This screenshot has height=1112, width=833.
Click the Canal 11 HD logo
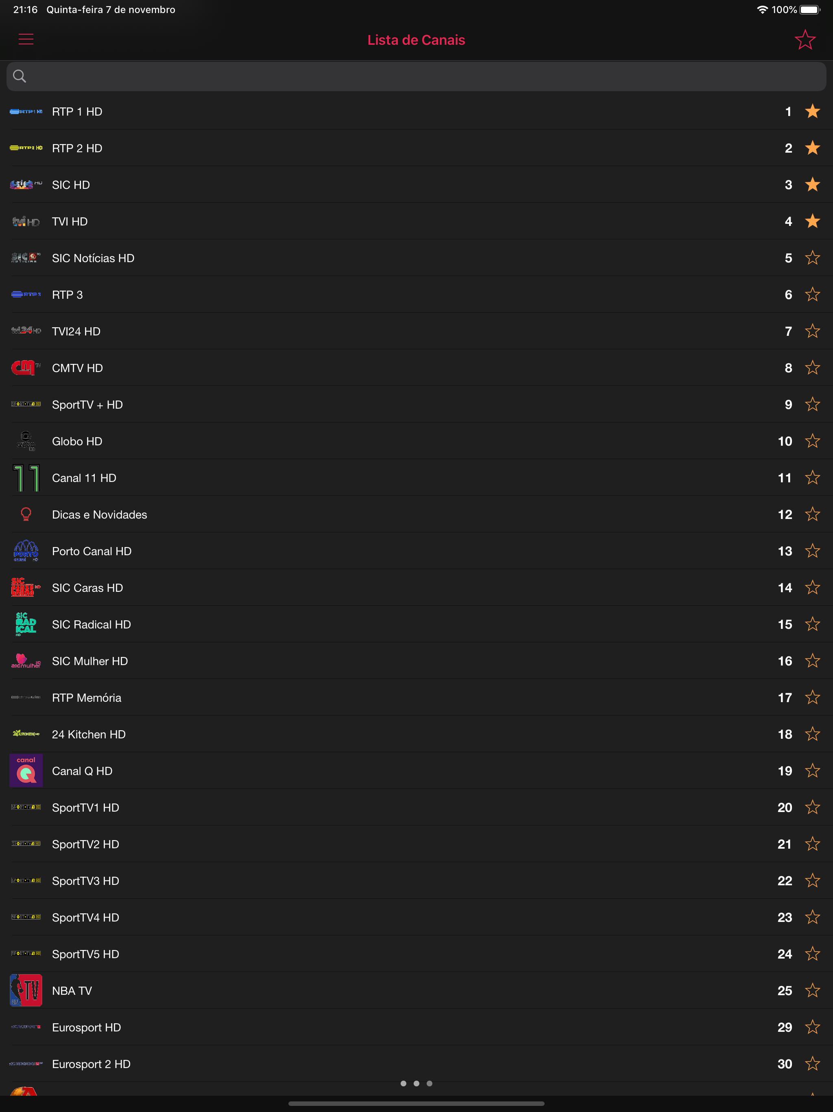point(26,477)
